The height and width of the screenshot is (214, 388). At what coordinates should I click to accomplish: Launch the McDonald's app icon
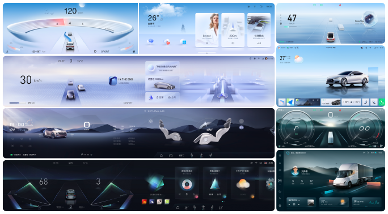tap(144, 202)
